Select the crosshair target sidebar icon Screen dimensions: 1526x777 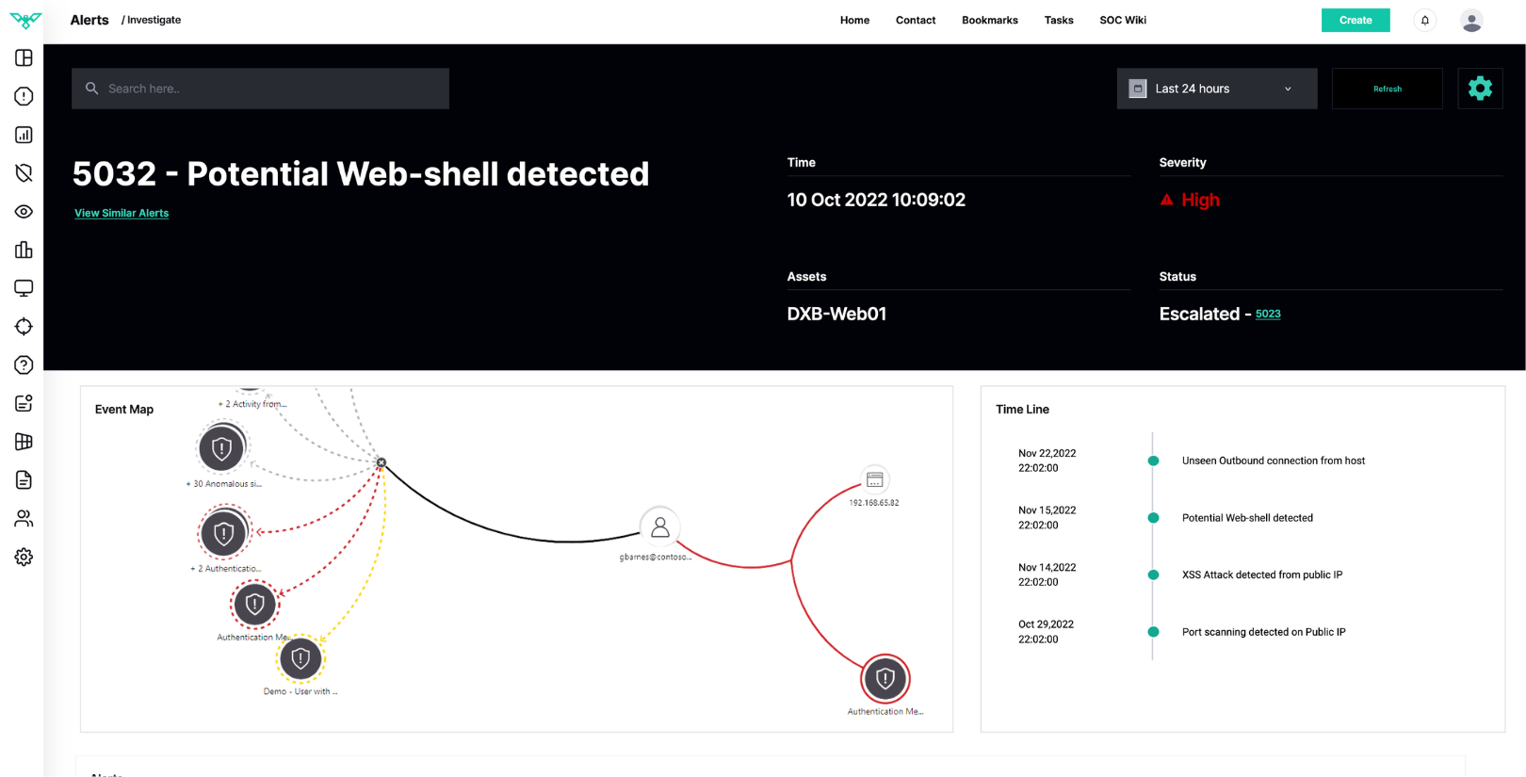[24, 327]
